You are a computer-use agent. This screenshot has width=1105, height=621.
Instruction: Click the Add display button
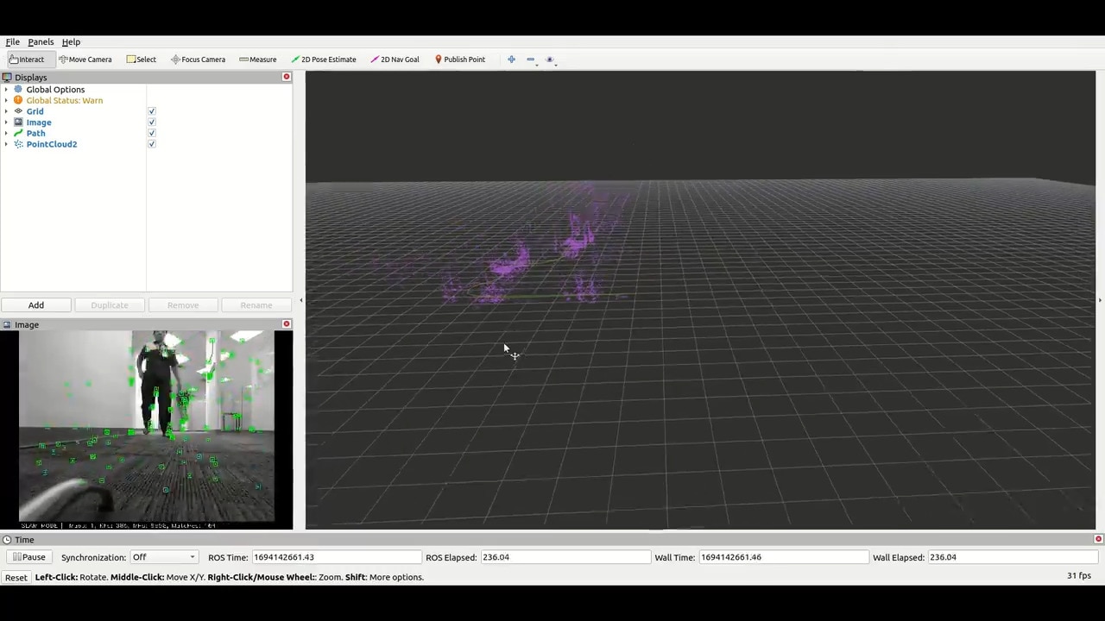[x=35, y=304]
